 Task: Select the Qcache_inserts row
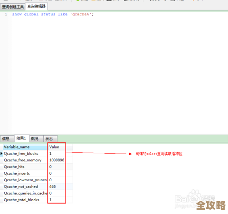click(x=37, y=173)
